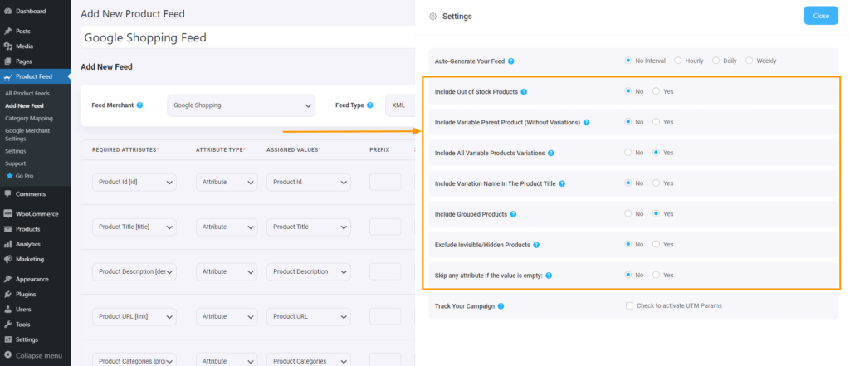Click the Comments bubble icon

(x=8, y=194)
